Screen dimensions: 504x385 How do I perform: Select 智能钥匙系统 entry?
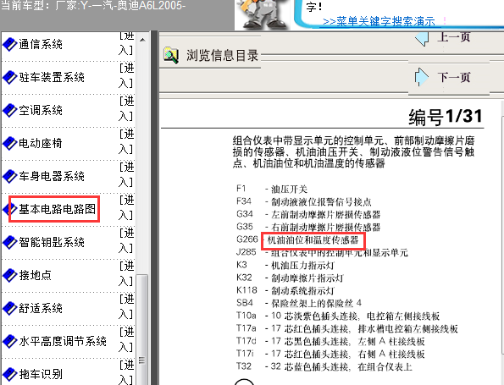[x=52, y=242]
